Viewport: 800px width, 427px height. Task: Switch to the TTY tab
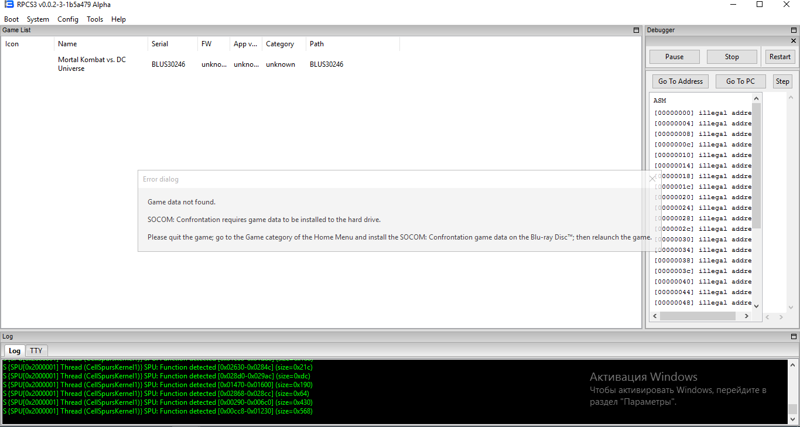pyautogui.click(x=36, y=350)
